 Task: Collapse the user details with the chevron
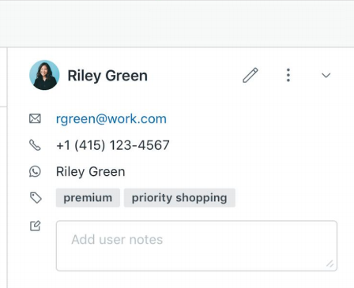[x=326, y=76]
